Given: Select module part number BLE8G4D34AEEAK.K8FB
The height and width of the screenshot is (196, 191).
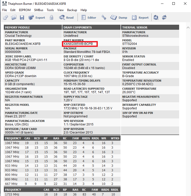Looking at the screenshot, I should coord(23,44).
